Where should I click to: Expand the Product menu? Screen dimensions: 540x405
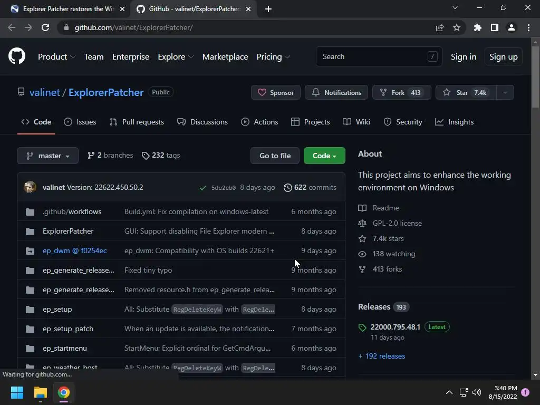pos(56,57)
